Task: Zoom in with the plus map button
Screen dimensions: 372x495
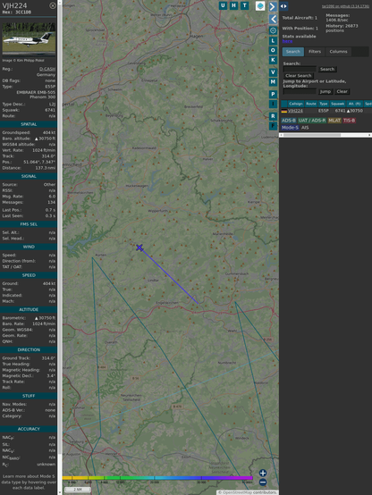Action: (263, 473)
